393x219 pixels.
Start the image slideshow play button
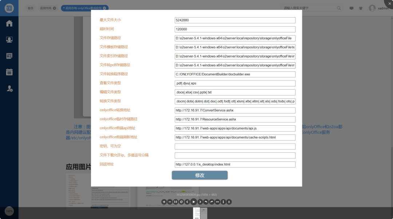pyautogui.click(x=194, y=202)
